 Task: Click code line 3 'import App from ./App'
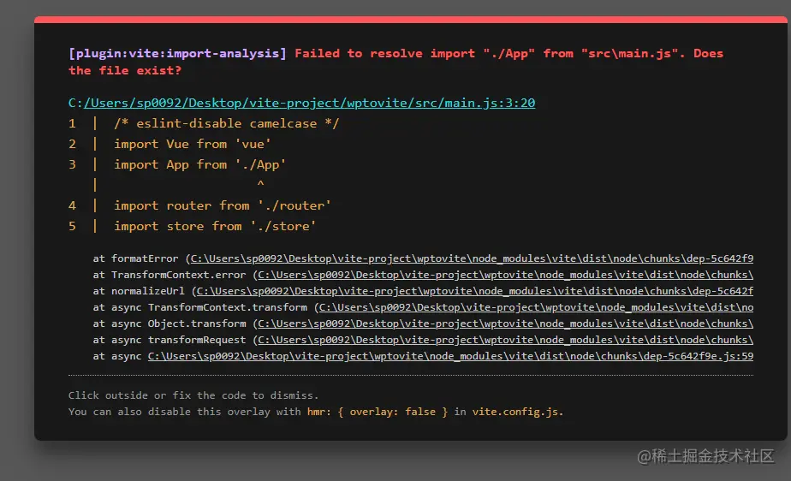coord(199,164)
